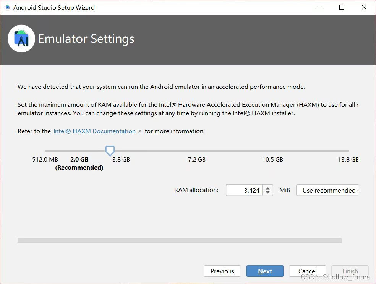
Task: Click the MiB unit label
Action: (285, 190)
